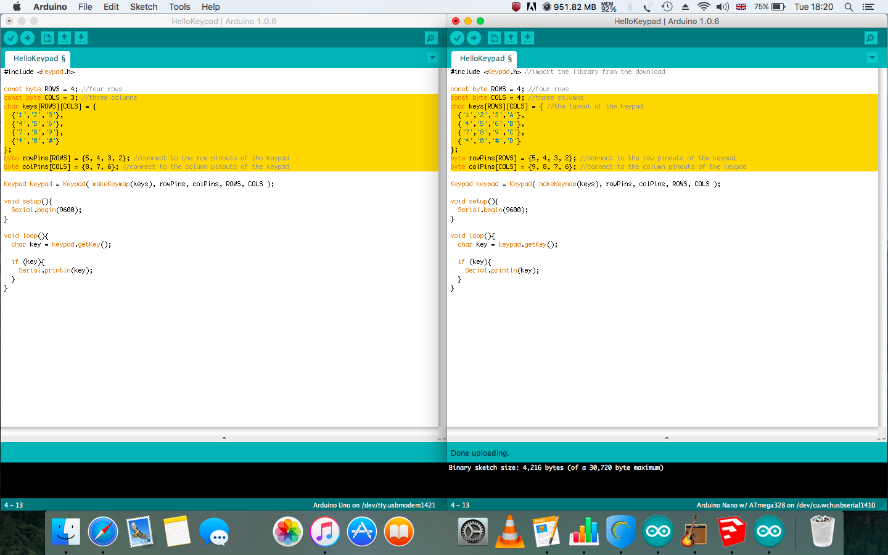Open SketchUp red icon in dock

(x=732, y=532)
